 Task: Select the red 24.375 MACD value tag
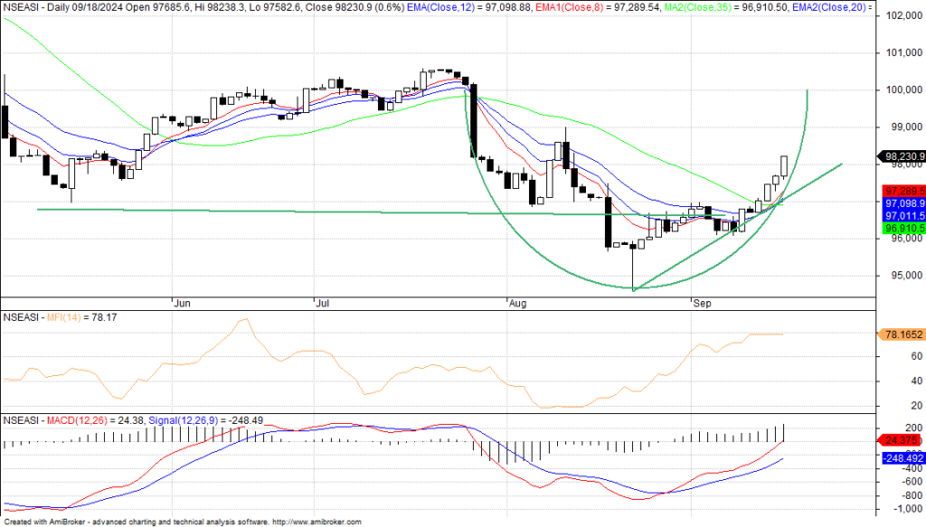coord(901,440)
